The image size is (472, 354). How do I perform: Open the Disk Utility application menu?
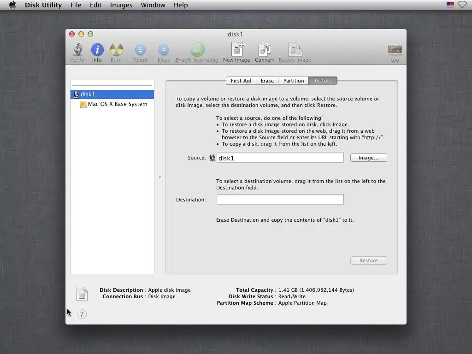[x=43, y=5]
